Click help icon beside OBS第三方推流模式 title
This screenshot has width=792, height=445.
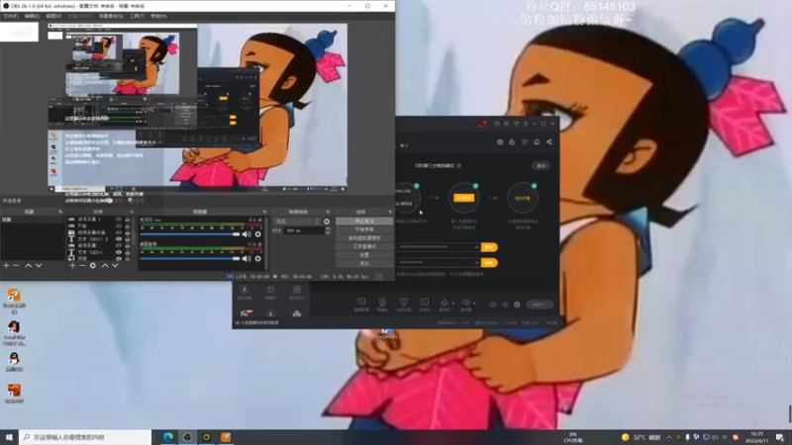(x=459, y=165)
